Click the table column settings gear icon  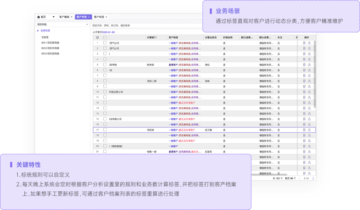pos(98,38)
